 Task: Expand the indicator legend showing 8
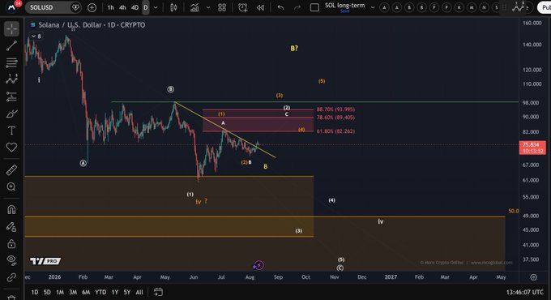click(x=36, y=36)
